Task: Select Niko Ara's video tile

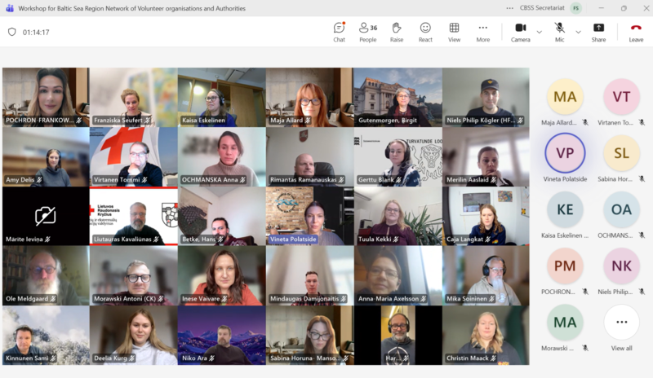Action: tap(221, 335)
